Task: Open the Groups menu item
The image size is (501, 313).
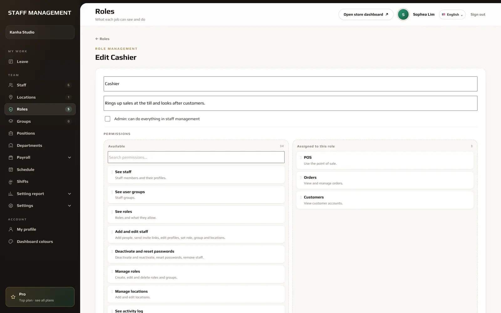Action: coord(40,121)
